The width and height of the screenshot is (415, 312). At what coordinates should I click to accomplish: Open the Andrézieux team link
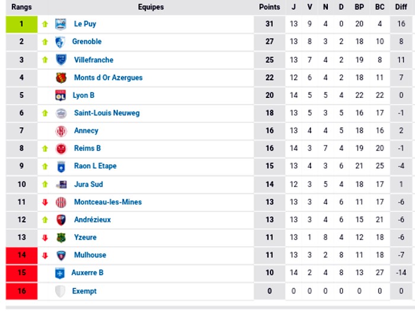92,220
